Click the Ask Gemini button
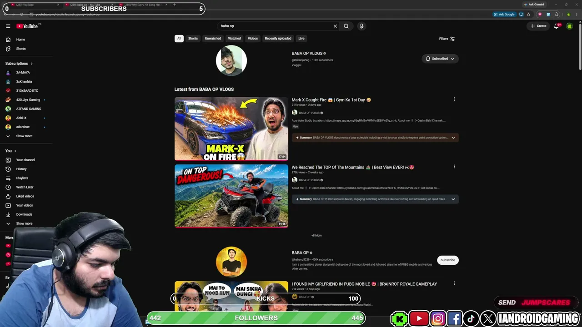 (x=534, y=5)
